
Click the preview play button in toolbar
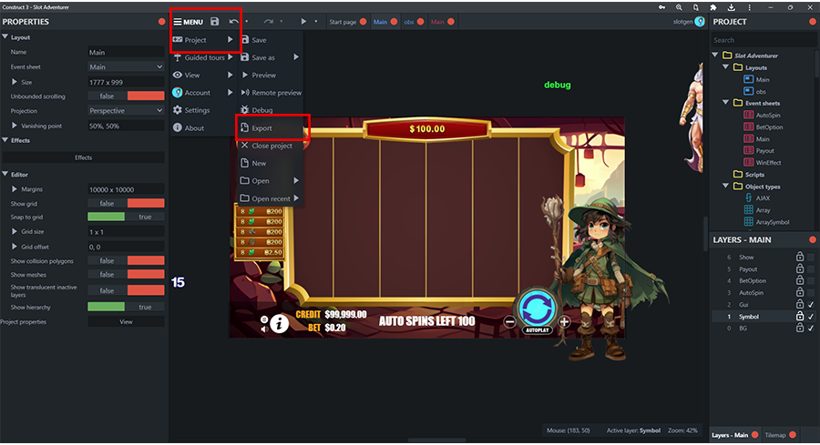coord(303,22)
